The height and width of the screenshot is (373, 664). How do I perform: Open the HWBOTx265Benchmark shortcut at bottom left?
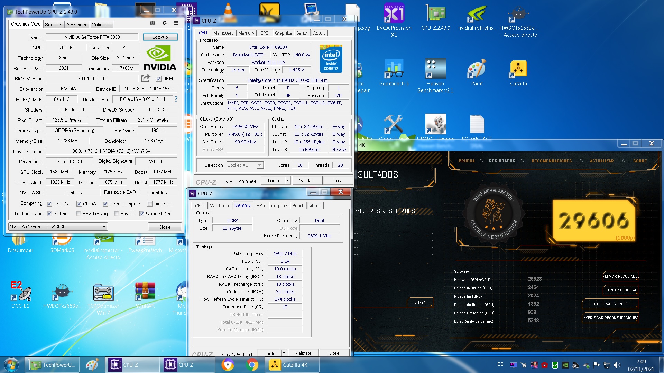(62, 295)
